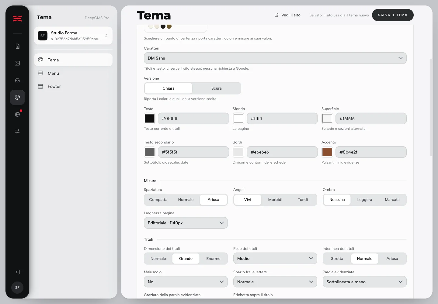438x304 pixels.
Task: Select Stretta title line-height
Action: 337,259
